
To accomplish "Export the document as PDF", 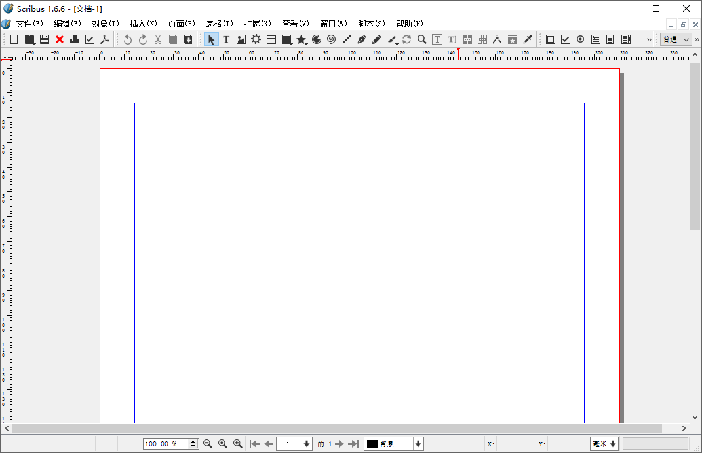I will click(105, 39).
